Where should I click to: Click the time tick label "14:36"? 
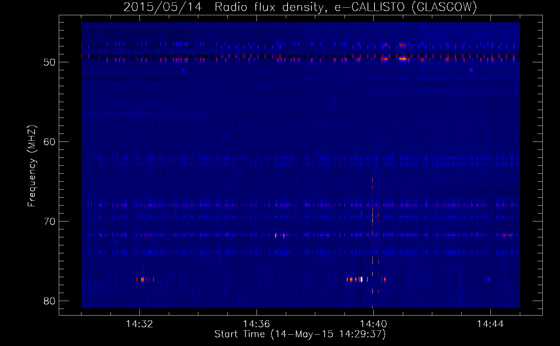(256, 324)
